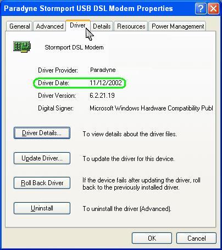Click the Driver Provider value Paradyne
Viewport: 222px width, 250px height.
pyautogui.click(x=103, y=70)
